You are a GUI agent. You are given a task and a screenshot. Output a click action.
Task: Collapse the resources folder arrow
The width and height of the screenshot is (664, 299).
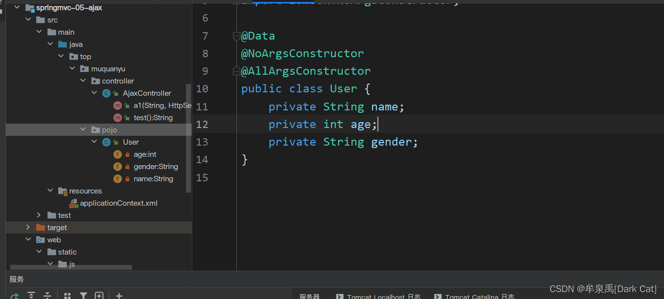[x=50, y=191]
